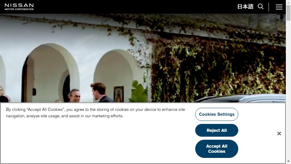Click the Nissan Motor Corporation logo
This screenshot has width=291, height=164.
[19, 7]
